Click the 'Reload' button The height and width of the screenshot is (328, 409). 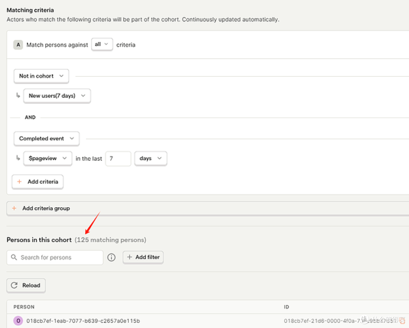point(26,286)
